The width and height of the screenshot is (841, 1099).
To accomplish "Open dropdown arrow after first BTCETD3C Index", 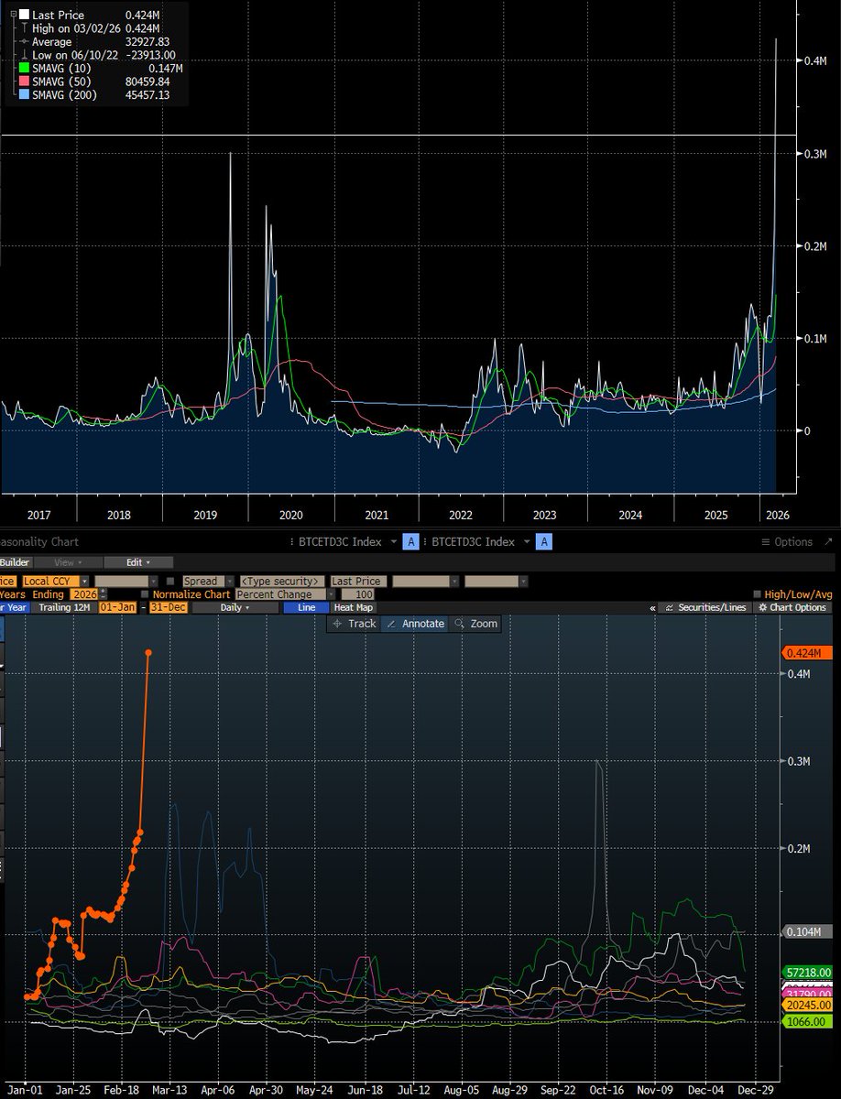I will [393, 542].
